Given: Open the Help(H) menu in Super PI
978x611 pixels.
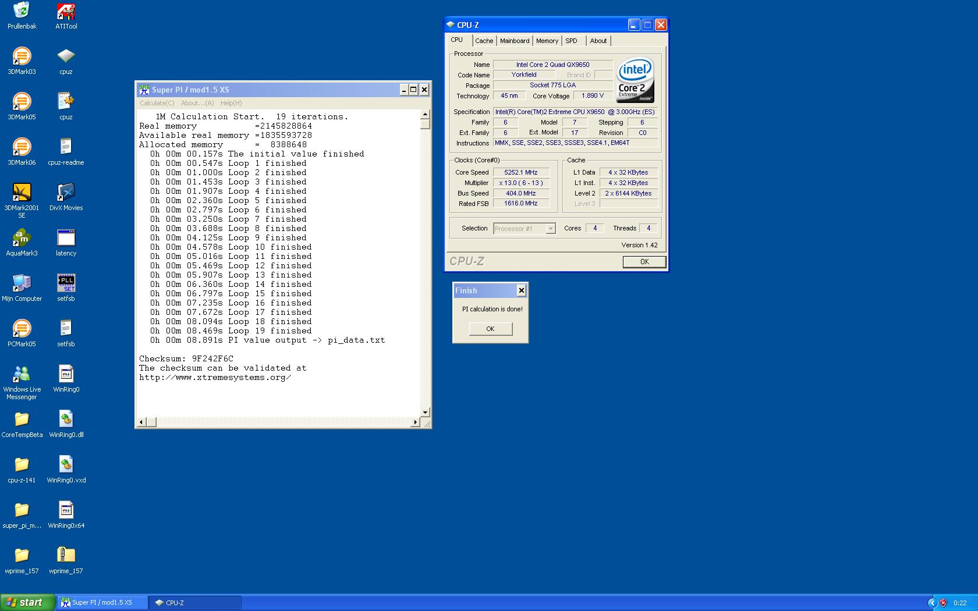Looking at the screenshot, I should [231, 103].
